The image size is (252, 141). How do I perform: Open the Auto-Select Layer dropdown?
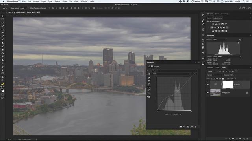(24, 8)
